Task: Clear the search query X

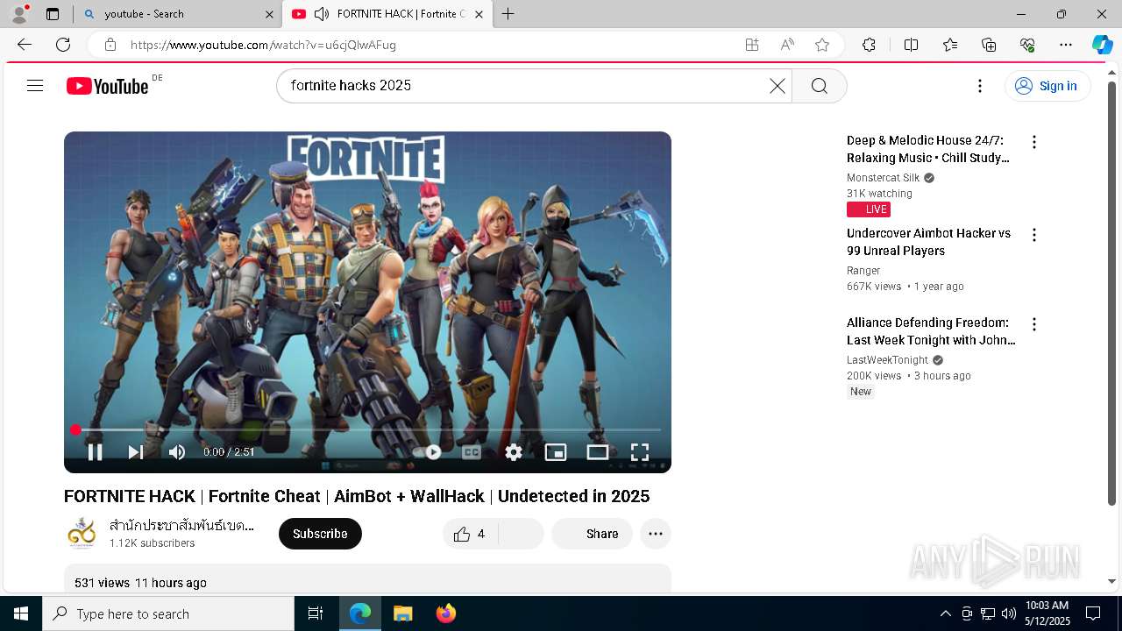Action: pyautogui.click(x=778, y=86)
